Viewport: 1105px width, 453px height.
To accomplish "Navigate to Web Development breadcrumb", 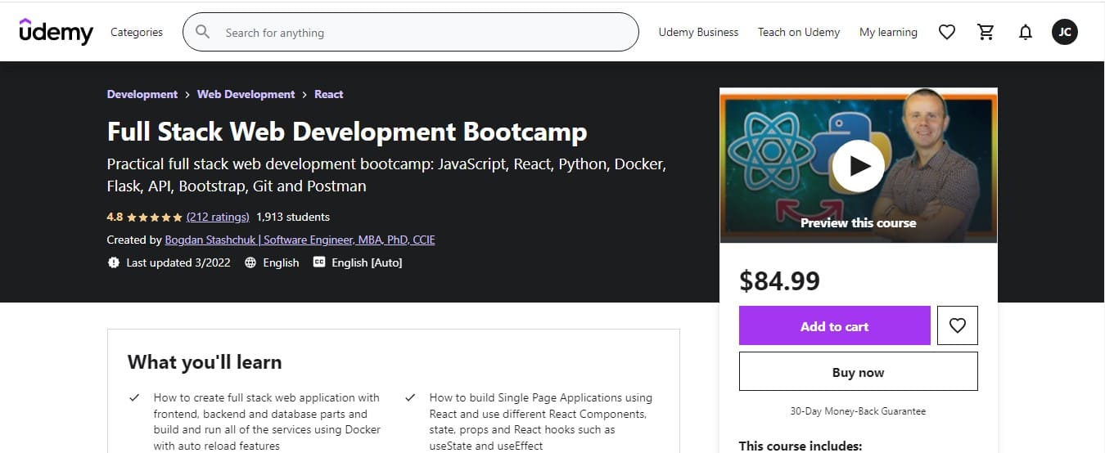I will tap(246, 94).
